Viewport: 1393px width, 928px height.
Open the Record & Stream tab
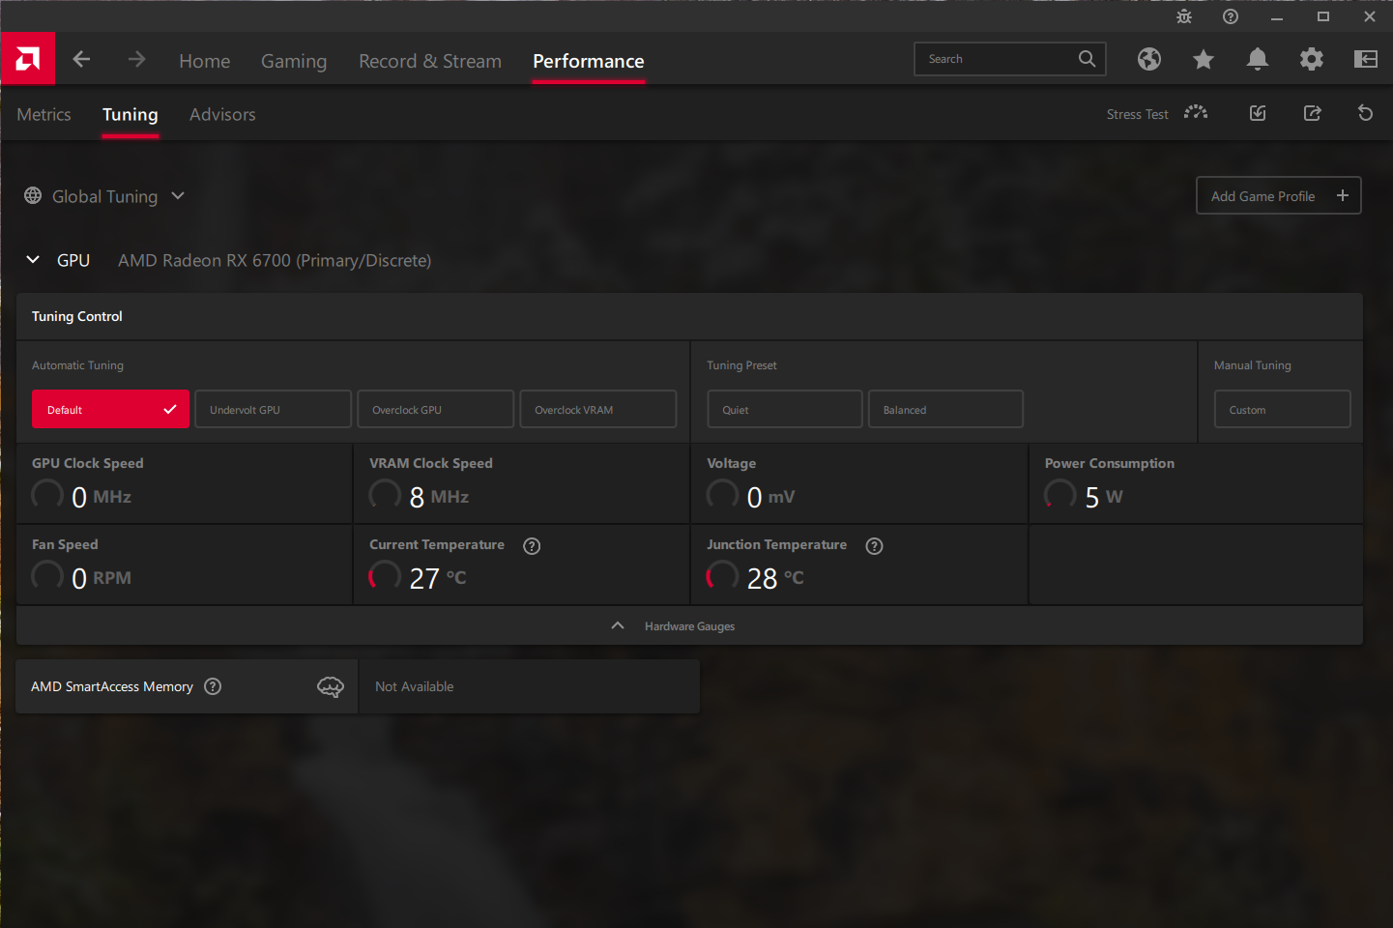[430, 61]
